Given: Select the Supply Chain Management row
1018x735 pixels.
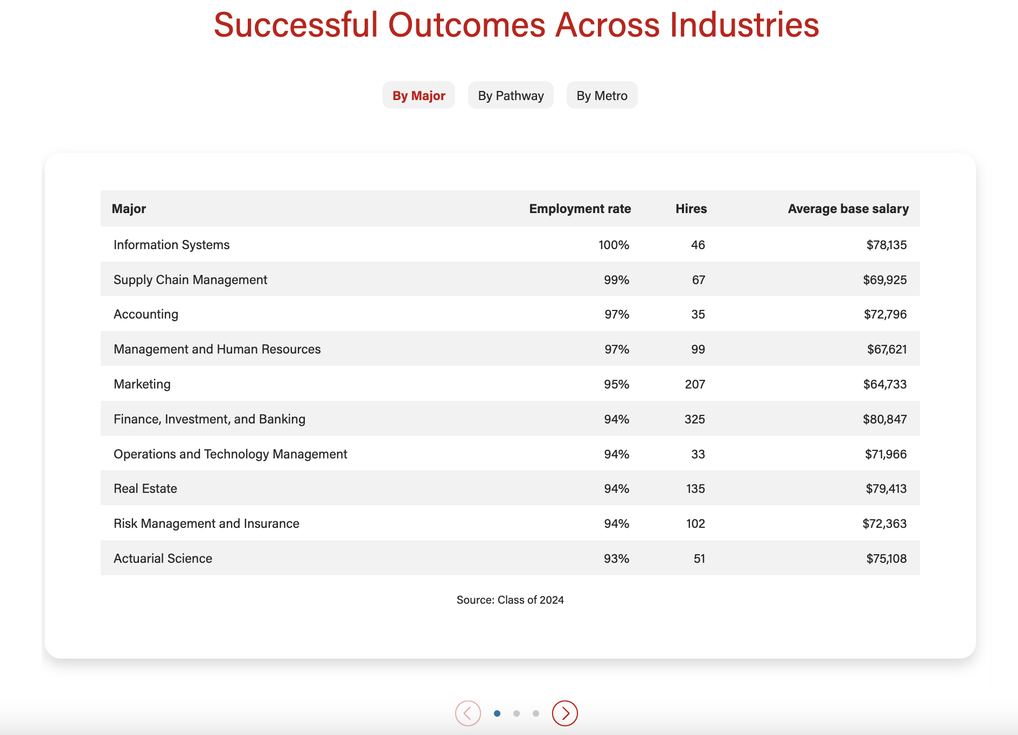Looking at the screenshot, I should 190,280.
